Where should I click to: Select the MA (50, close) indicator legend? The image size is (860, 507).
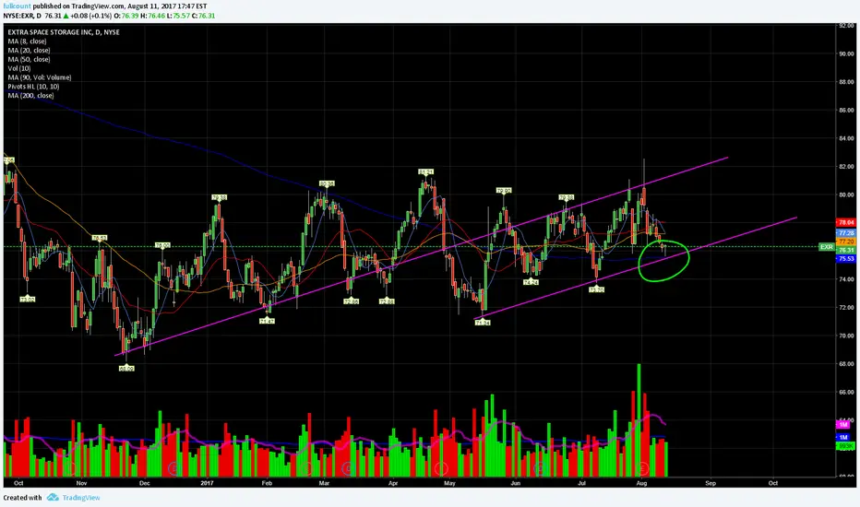point(29,59)
